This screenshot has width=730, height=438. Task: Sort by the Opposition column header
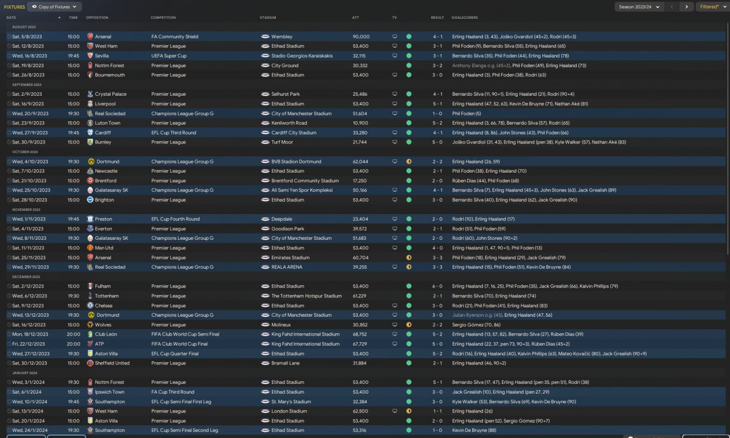(x=97, y=18)
